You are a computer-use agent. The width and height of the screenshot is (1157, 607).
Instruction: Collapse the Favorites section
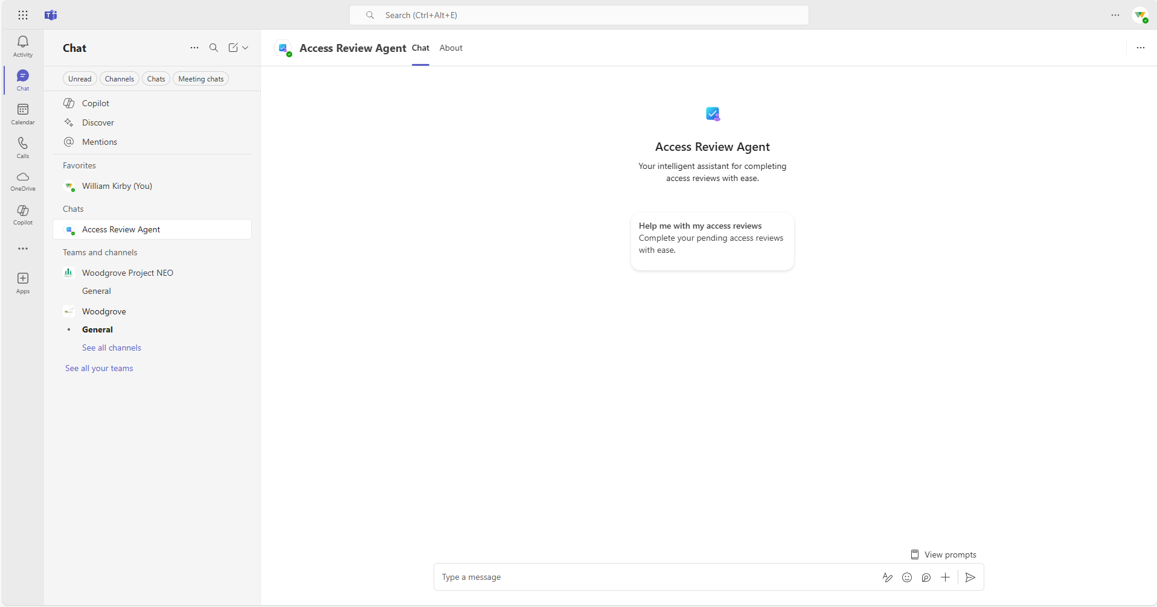click(79, 165)
